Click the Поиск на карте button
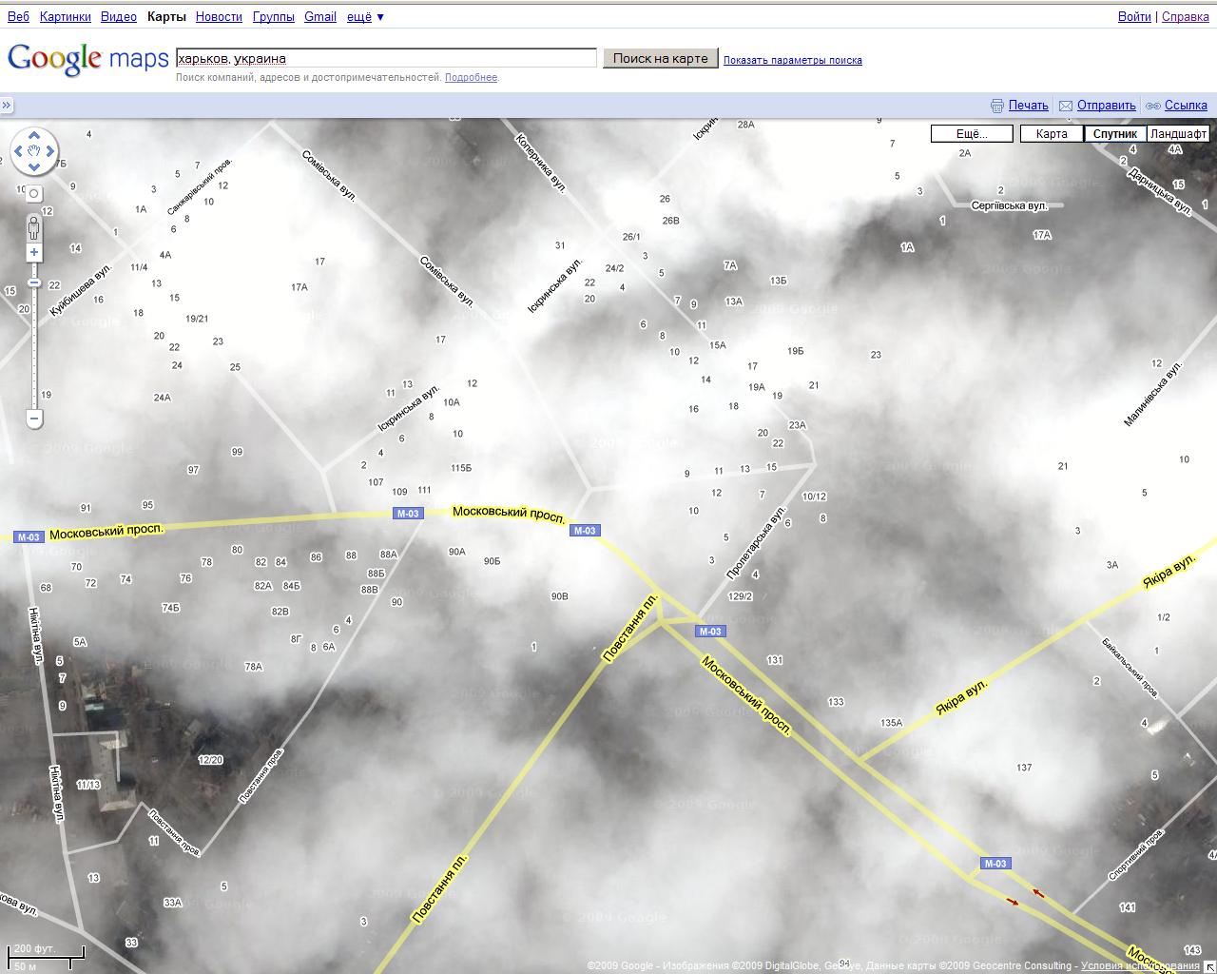Image resolution: width=1217 pixels, height=974 pixels. [x=660, y=58]
